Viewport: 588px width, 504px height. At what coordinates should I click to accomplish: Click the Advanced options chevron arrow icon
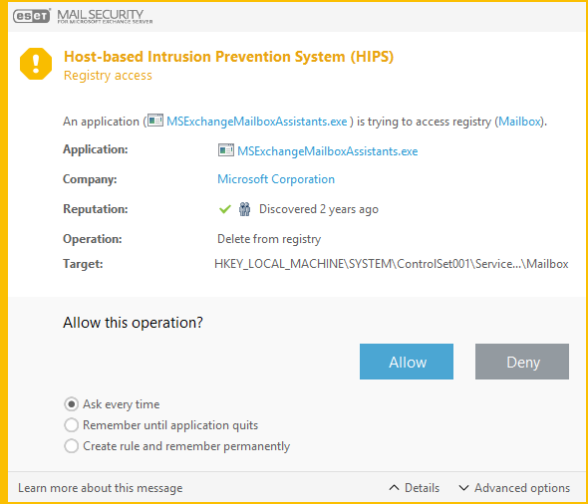point(463,487)
